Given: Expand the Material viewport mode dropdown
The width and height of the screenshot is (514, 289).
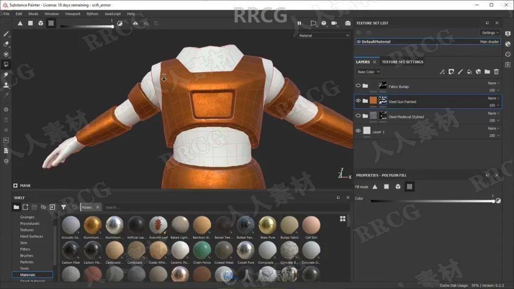Looking at the screenshot, I should click(x=324, y=36).
